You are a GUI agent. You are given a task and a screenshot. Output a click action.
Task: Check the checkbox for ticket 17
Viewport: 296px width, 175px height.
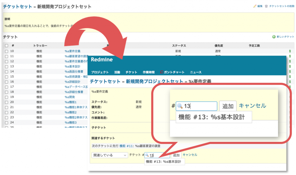pos(7,87)
